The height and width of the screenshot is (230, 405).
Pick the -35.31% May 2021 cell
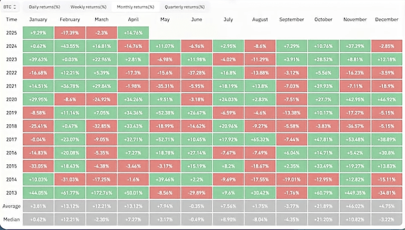point(165,86)
